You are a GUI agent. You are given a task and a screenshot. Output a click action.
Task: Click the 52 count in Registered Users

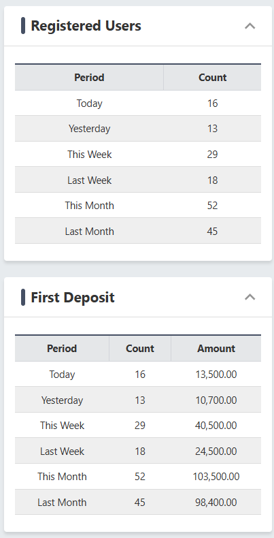pyautogui.click(x=212, y=206)
